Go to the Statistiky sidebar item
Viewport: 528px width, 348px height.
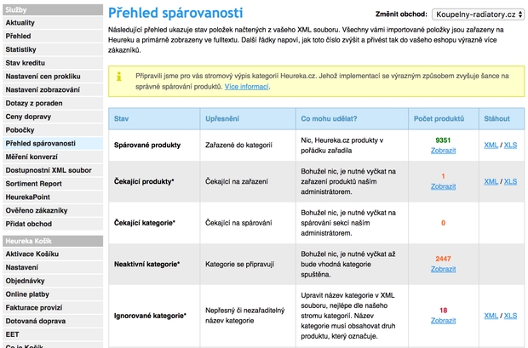(21, 50)
